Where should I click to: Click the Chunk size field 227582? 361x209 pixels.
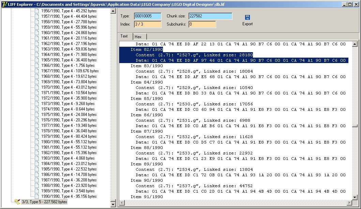pyautogui.click(x=210, y=16)
